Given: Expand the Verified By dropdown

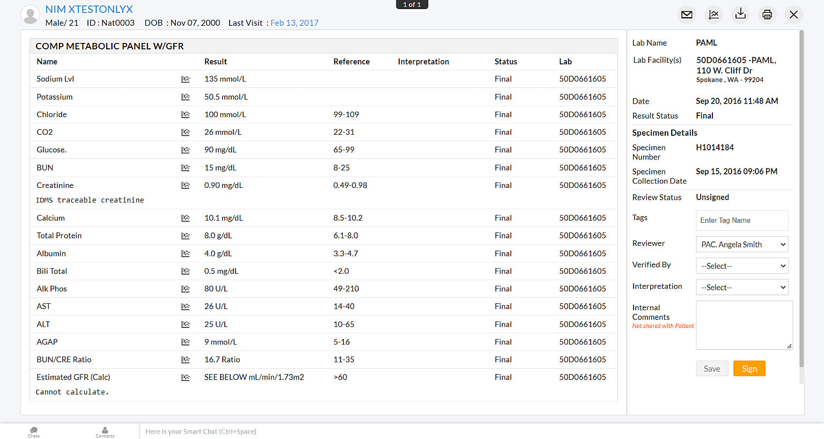Looking at the screenshot, I should pos(742,266).
